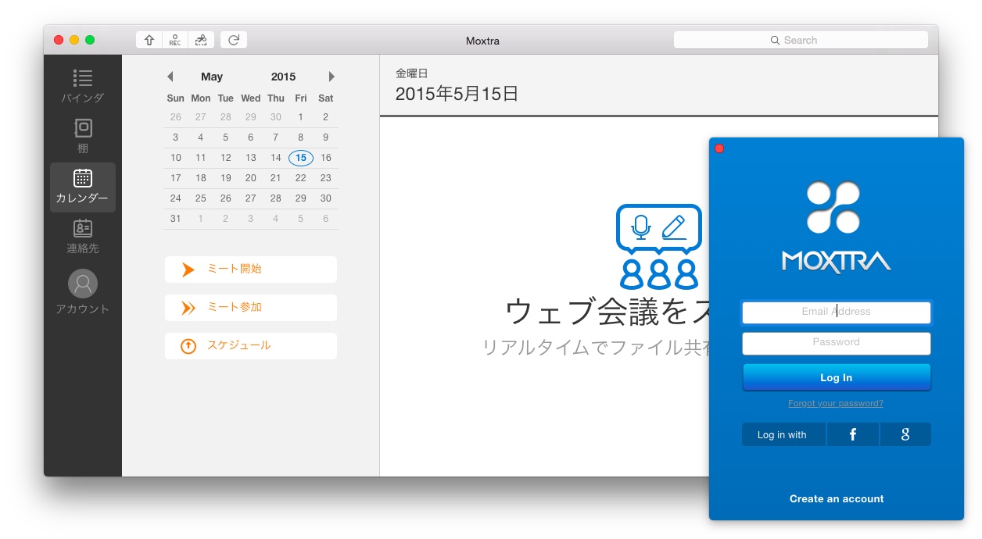Select May 14 in the calendar
Viewport: 982px width, 539px height.
click(276, 158)
